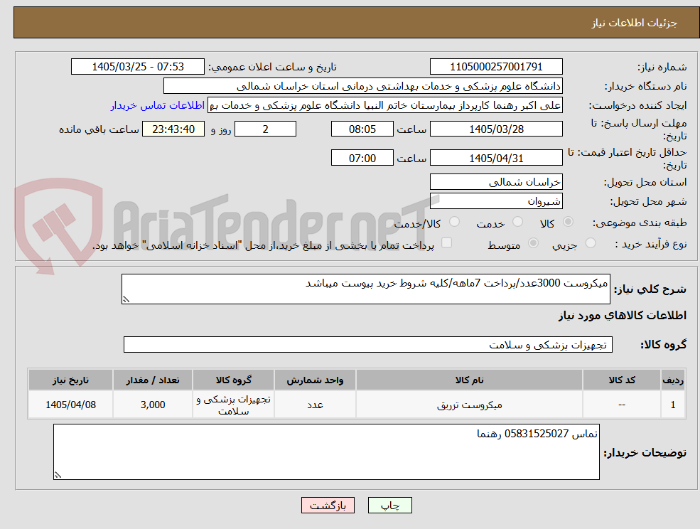Click the price validity time 07:00
700x529 pixels.
pyautogui.click(x=362, y=158)
